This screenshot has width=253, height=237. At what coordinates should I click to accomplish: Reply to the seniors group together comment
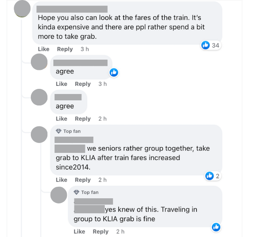(83, 180)
